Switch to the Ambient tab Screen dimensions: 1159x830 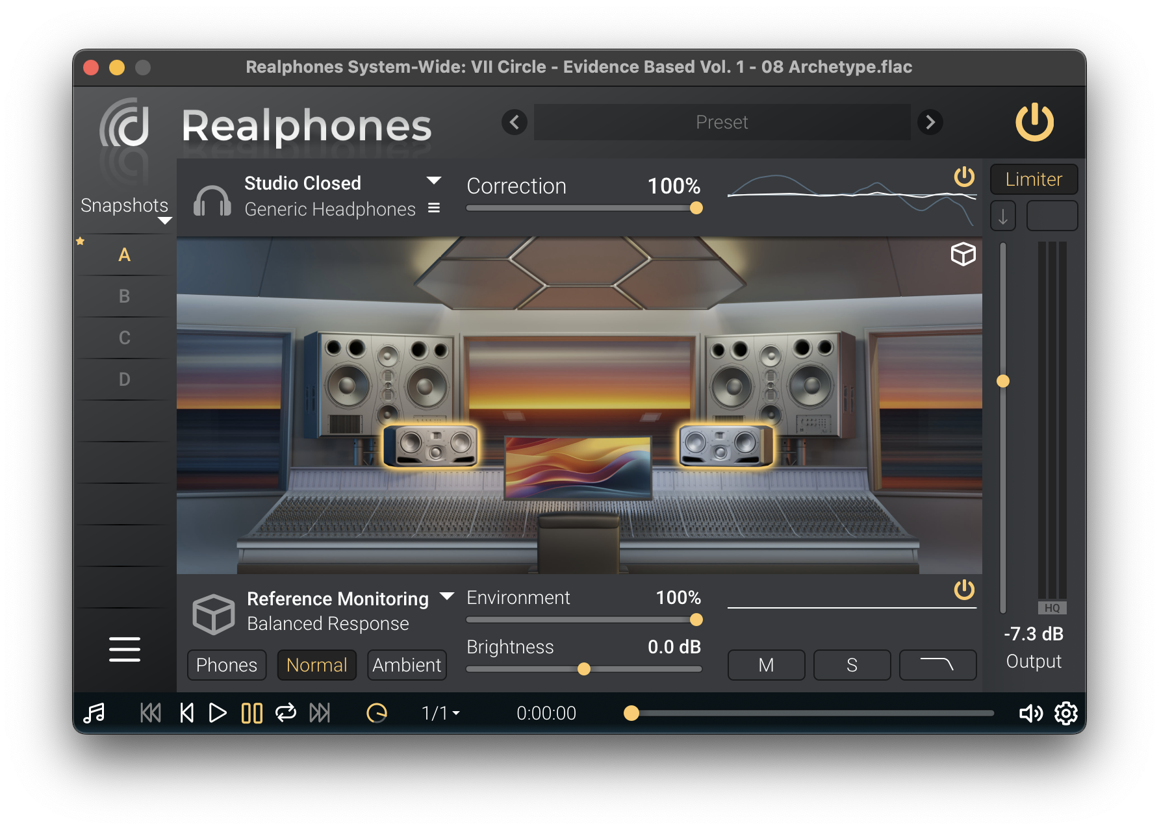coord(407,664)
